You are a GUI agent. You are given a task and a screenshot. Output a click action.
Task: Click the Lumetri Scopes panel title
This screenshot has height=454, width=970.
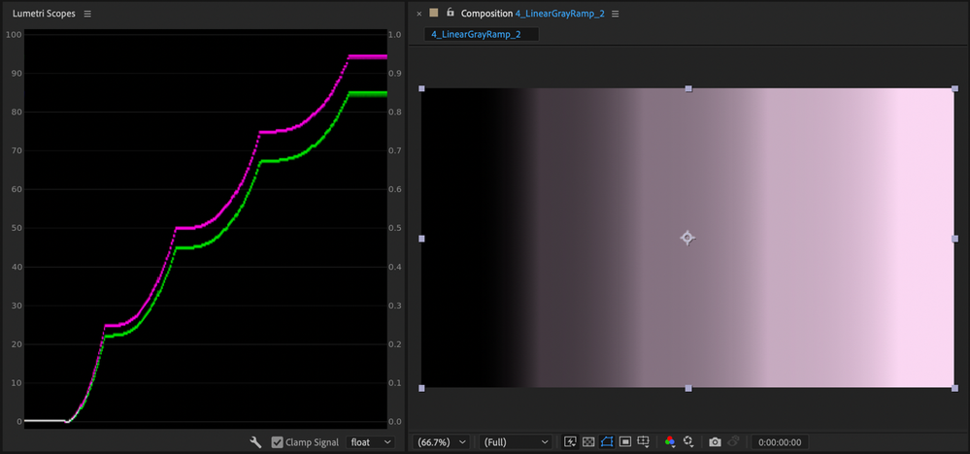[x=44, y=14]
